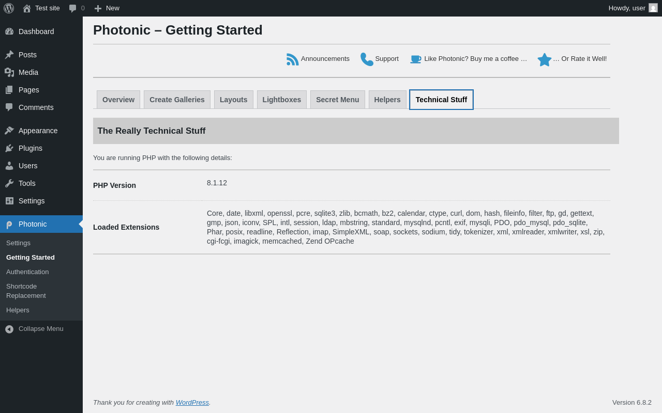
Task: Click the Support phone icon
Action: [x=367, y=59]
